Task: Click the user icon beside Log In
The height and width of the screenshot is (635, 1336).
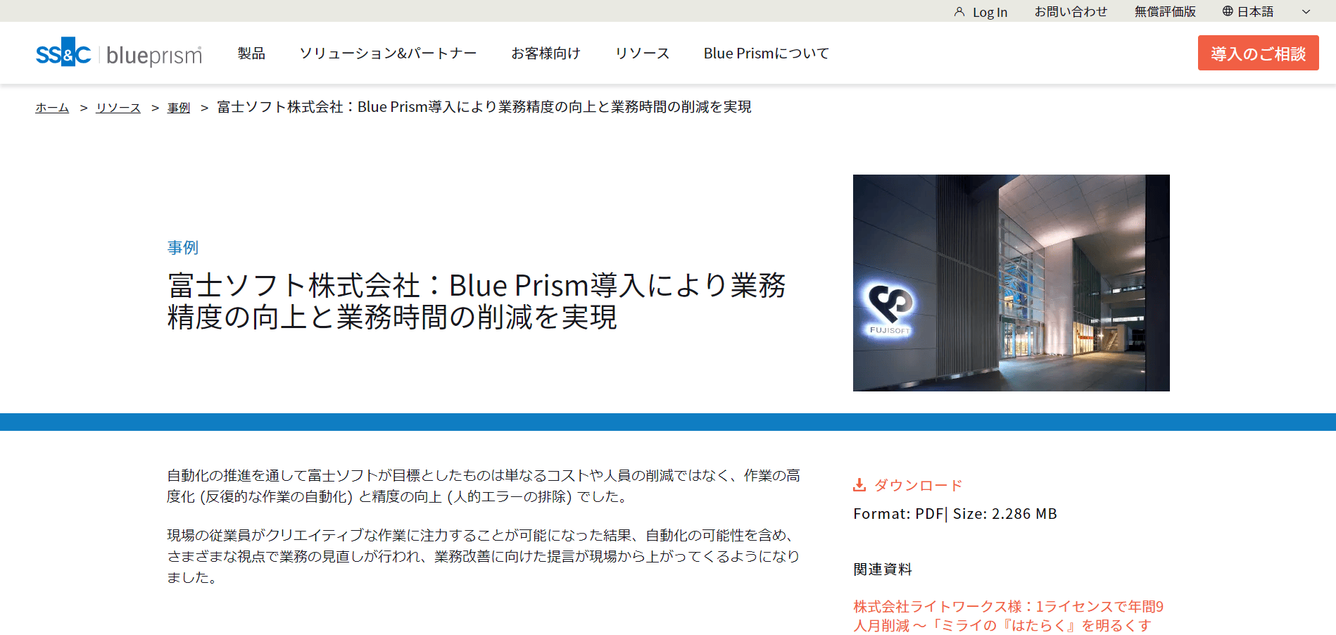Action: 959,12
